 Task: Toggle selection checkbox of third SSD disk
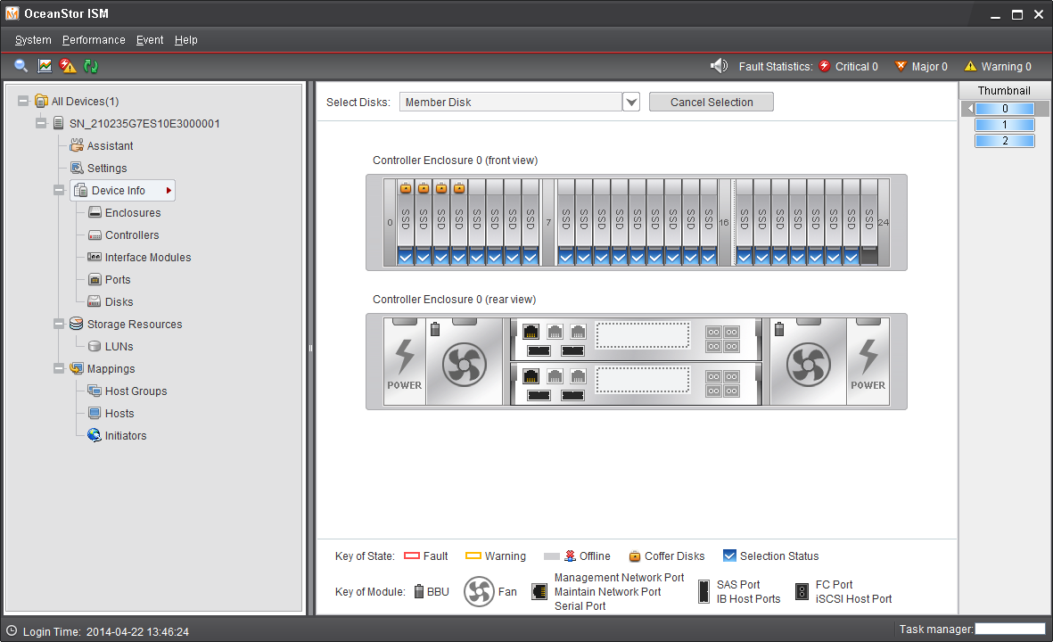pos(440,257)
